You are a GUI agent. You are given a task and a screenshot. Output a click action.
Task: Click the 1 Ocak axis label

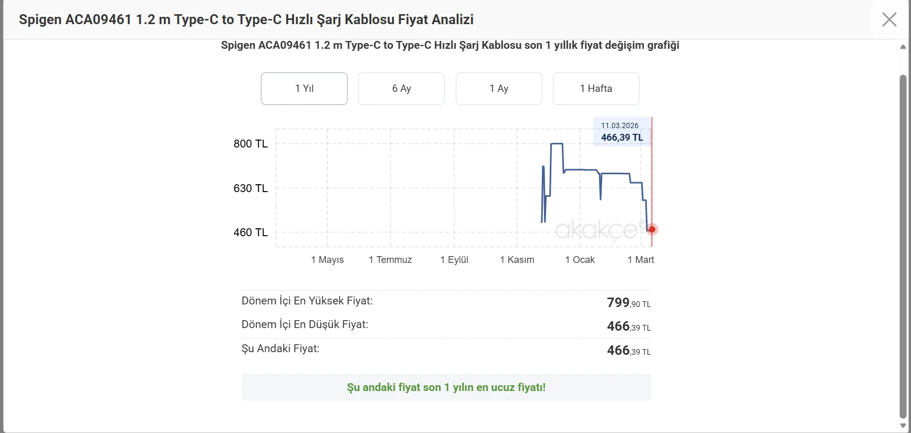(x=580, y=260)
